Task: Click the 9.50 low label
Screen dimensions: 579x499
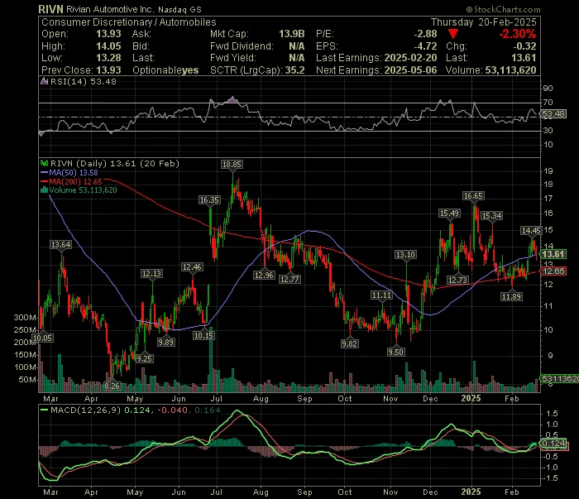Action: 395,352
